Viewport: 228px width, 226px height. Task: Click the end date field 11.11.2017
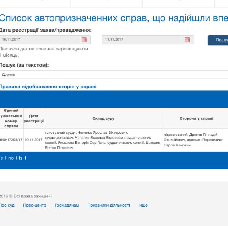pos(141,39)
